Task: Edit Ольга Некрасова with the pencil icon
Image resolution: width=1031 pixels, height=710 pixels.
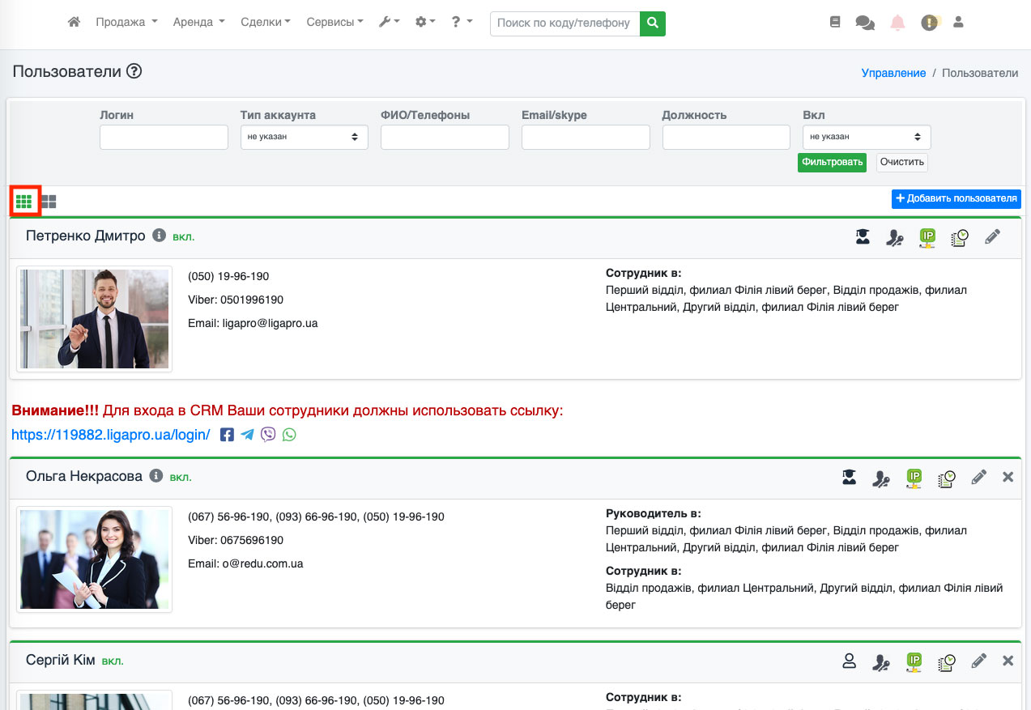Action: point(978,478)
